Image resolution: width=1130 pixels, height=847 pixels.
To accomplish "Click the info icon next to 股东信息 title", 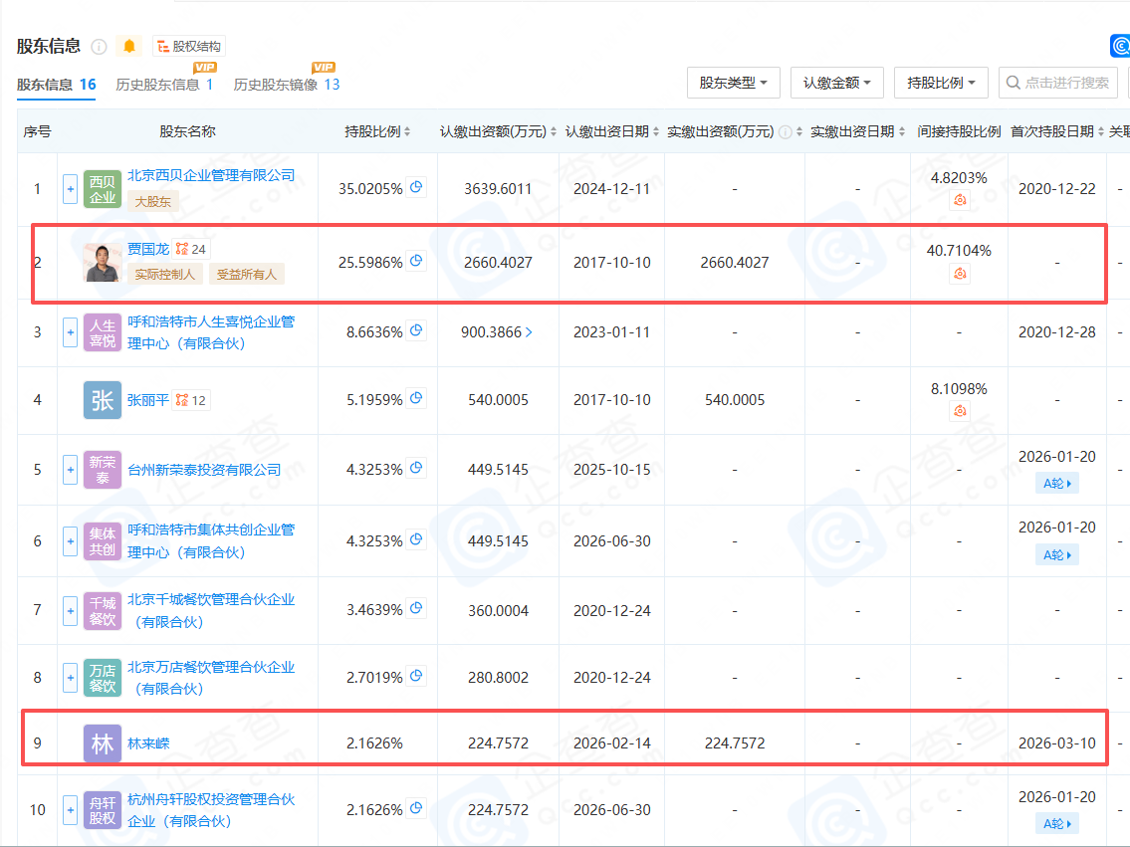I will click(99, 47).
